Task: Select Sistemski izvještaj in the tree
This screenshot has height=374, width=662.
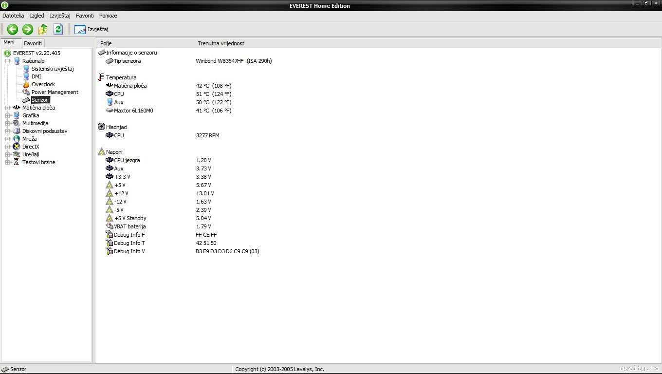Action: 53,69
